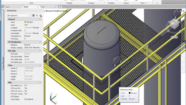Collapse the Misc properties section

point(40,83)
